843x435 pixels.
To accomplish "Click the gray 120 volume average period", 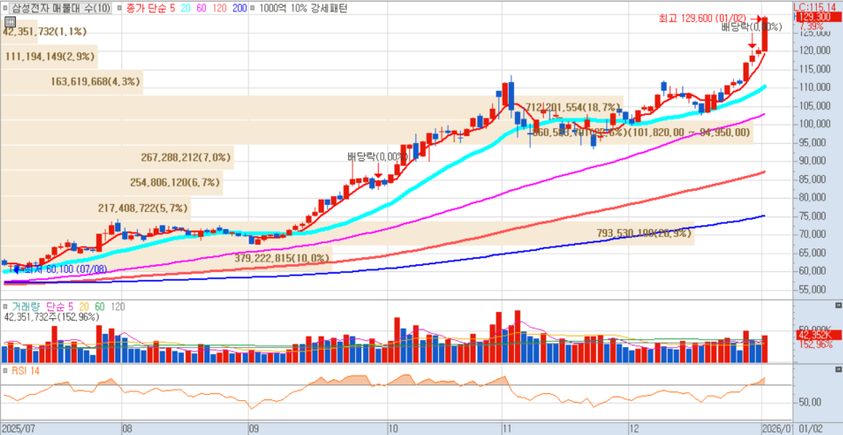I will [x=118, y=307].
